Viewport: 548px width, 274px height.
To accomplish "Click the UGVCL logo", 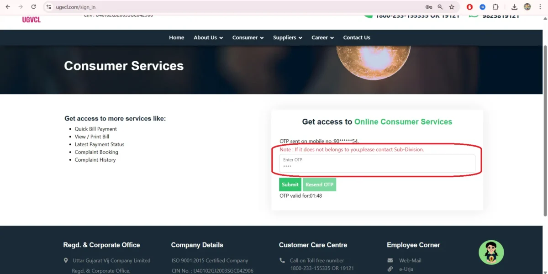I will tap(31, 19).
